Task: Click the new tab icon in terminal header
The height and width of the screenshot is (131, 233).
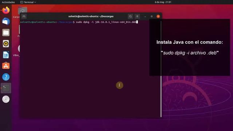Action: click(24, 16)
